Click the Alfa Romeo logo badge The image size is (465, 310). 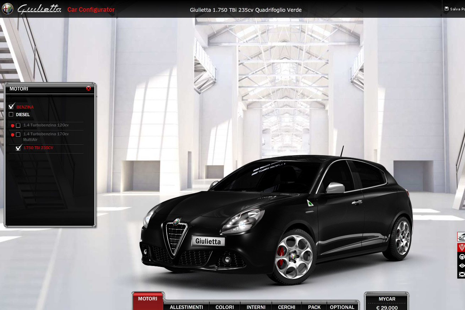[x=7, y=9]
